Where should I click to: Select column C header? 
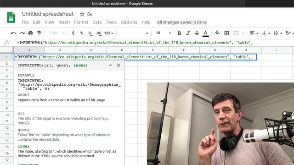pos(91,50)
